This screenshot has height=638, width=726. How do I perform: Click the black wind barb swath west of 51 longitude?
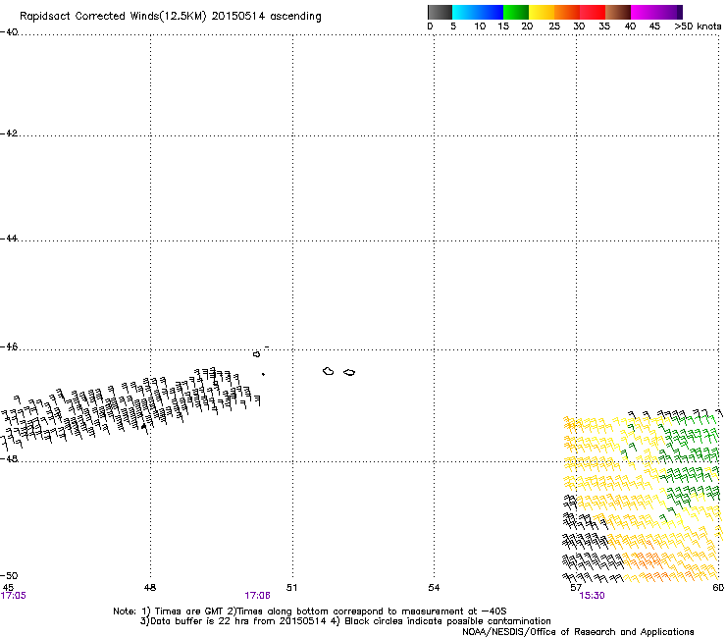(x=130, y=410)
